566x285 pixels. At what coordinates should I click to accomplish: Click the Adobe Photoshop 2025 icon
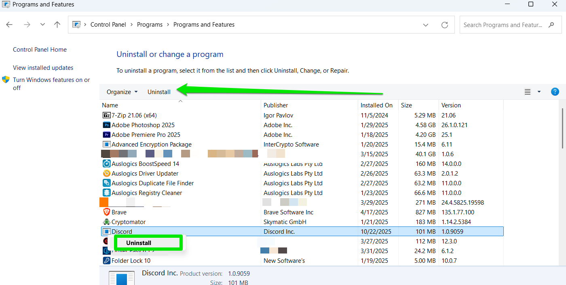[106, 125]
